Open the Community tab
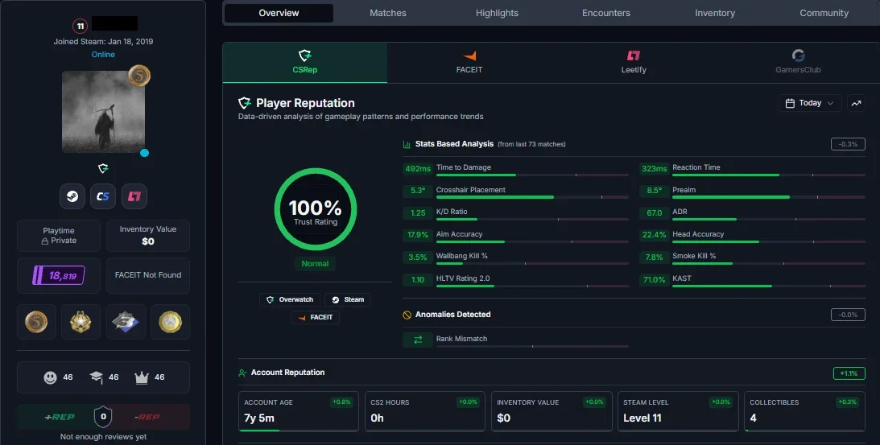Image resolution: width=880 pixels, height=445 pixels. 824,13
